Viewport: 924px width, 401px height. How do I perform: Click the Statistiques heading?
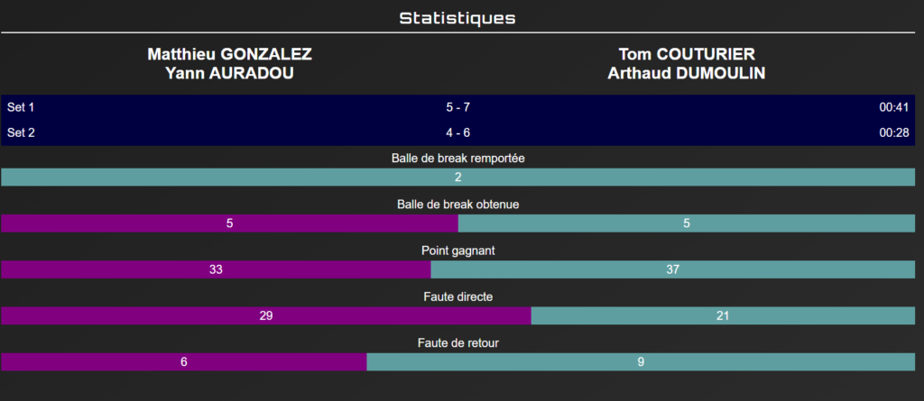coord(457,18)
